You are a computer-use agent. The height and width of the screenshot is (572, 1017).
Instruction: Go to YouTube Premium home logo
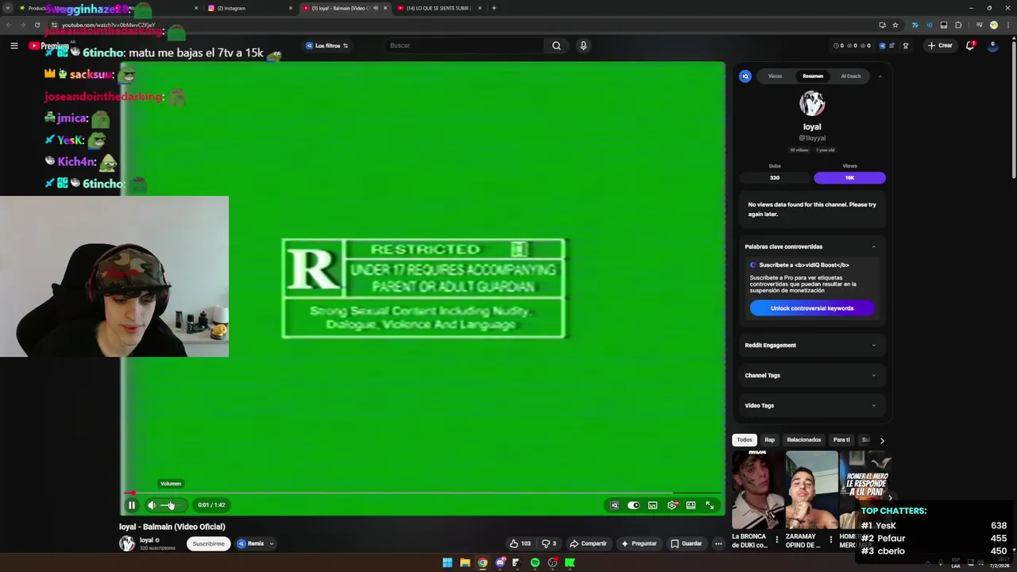point(48,45)
